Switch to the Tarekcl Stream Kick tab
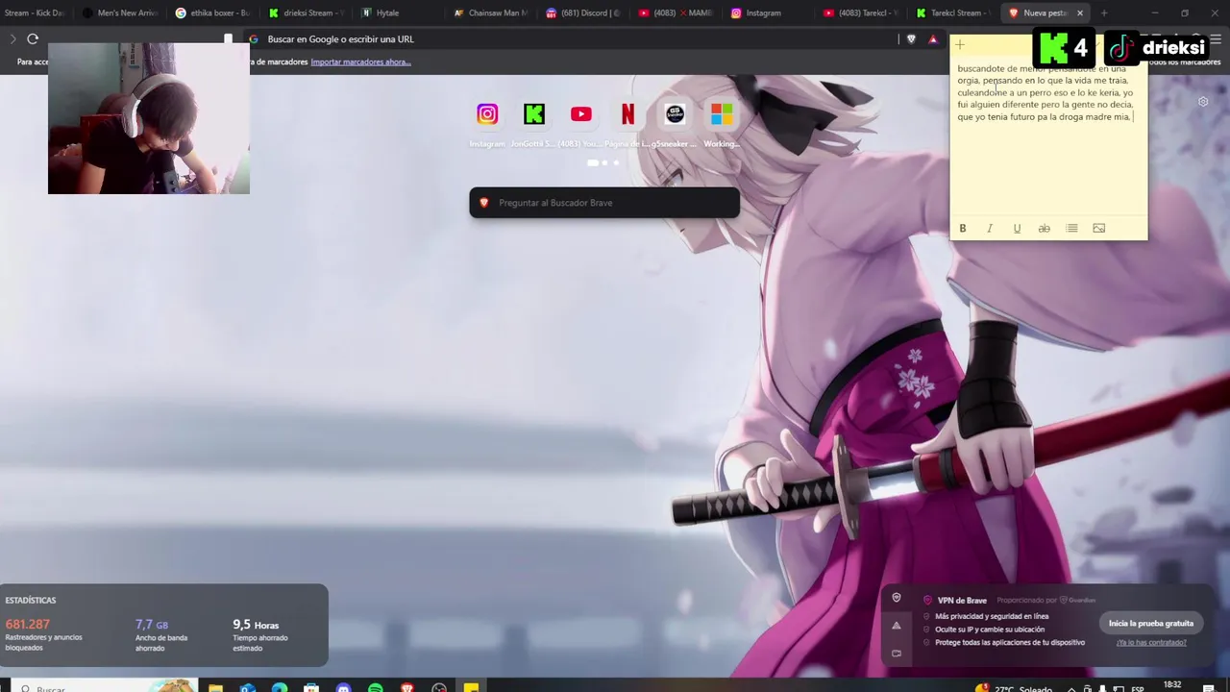 [952, 13]
